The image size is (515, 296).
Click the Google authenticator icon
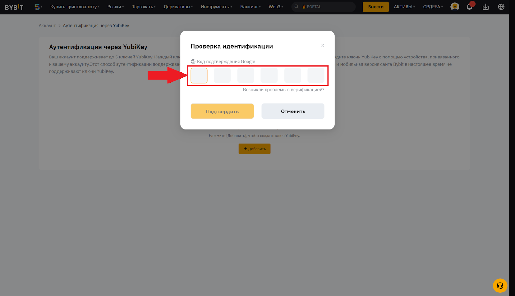point(193,62)
